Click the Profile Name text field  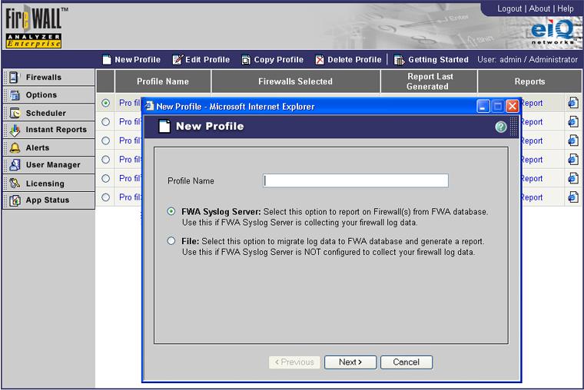356,181
